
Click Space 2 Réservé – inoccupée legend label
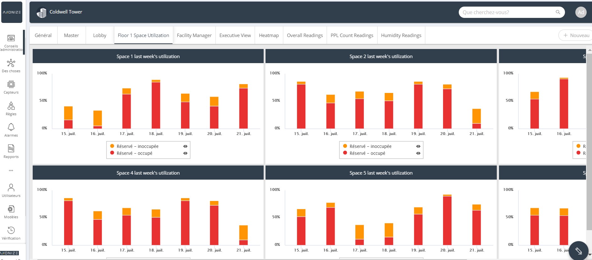click(x=370, y=146)
